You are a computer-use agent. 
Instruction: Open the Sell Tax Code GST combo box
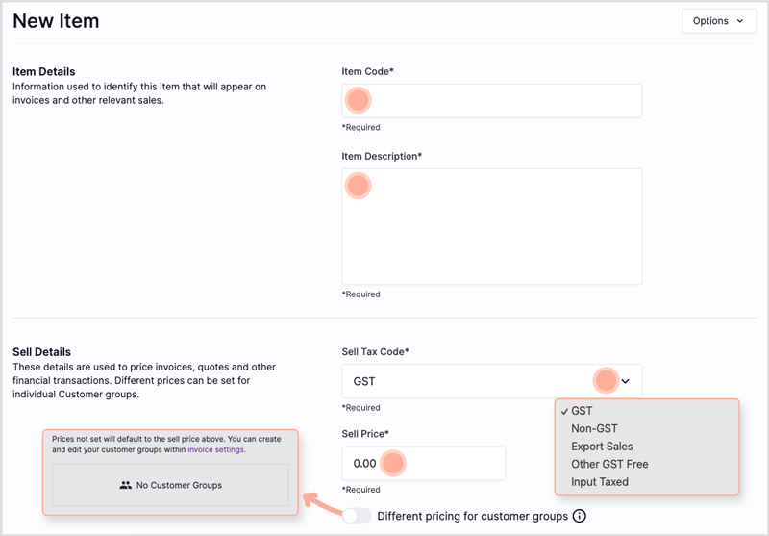(491, 381)
